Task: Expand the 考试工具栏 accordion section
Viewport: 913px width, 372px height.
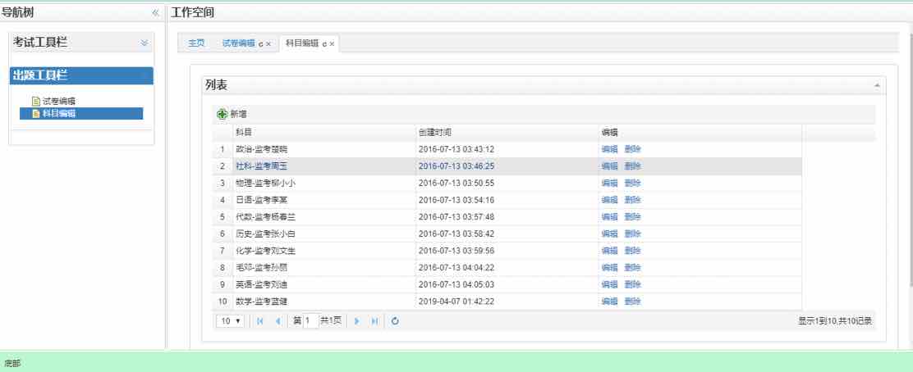Action: (145, 43)
